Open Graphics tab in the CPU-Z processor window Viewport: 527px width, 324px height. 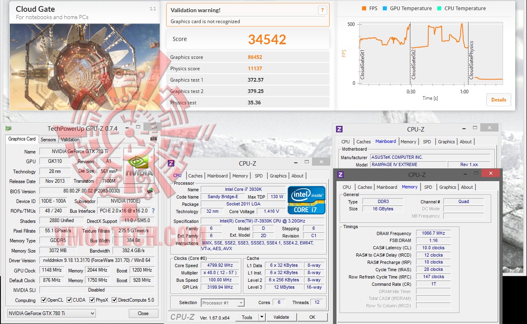click(x=278, y=176)
